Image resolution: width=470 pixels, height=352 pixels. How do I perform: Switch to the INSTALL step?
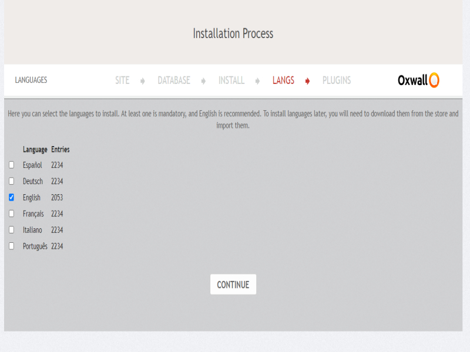(x=231, y=80)
